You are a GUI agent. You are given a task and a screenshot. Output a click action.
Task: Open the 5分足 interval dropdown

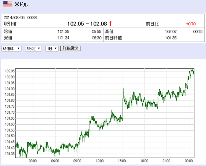pyautogui.click(x=33, y=48)
